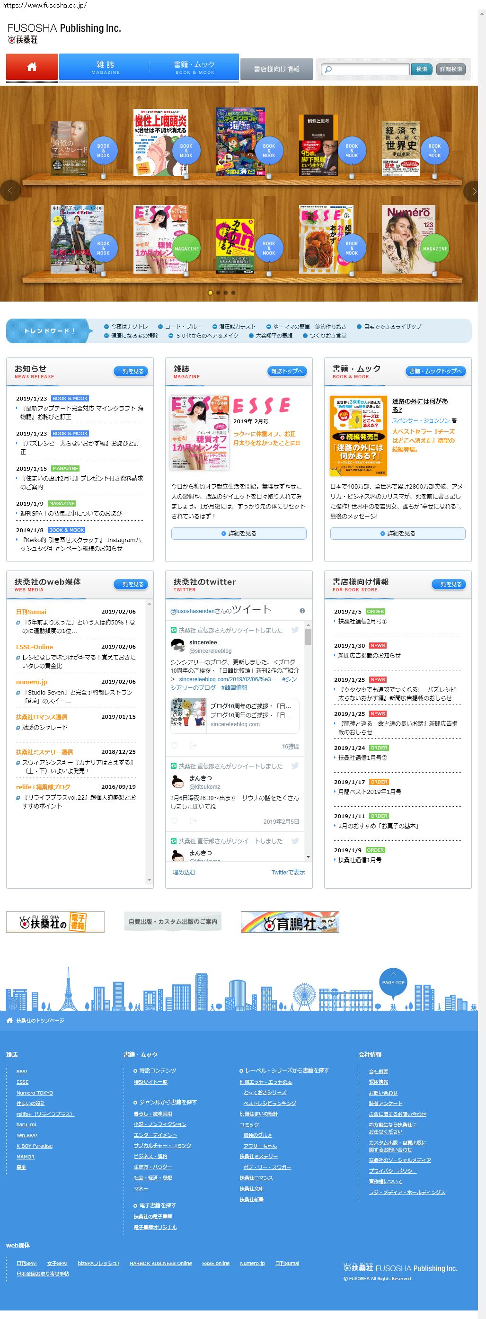Click ESSE 2月号 cover in 雑誌 panel
This screenshot has height=1319, width=486.
(x=200, y=433)
